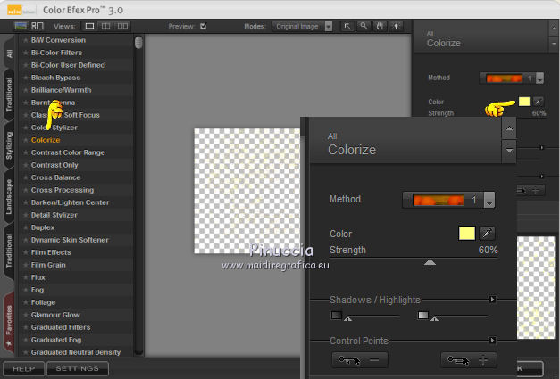The image size is (560, 379).
Task: Select the Dynamic Skin Softener filter
Action: tap(70, 240)
